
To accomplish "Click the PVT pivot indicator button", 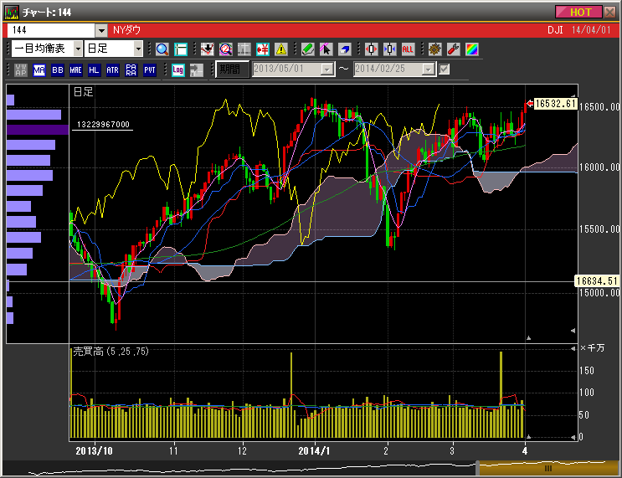I will [149, 69].
